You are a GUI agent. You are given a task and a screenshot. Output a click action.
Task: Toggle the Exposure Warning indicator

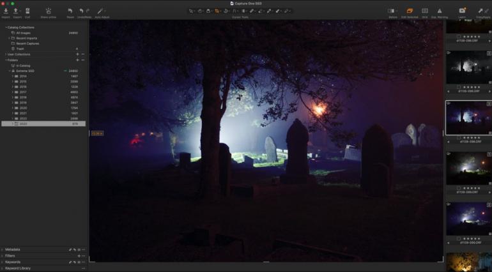[440, 11]
